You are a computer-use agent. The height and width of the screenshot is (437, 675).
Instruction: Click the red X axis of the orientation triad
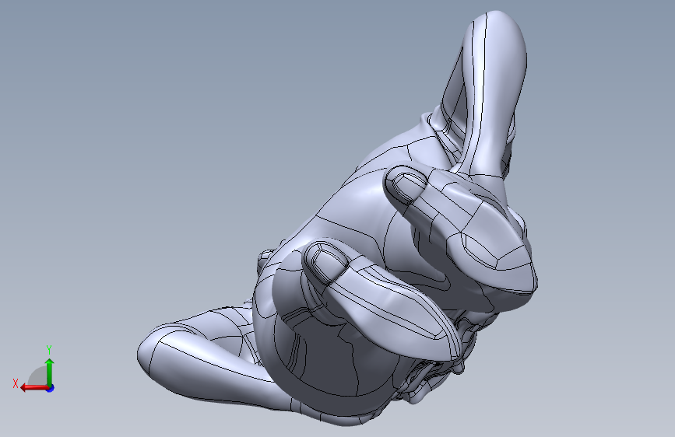click(x=34, y=388)
